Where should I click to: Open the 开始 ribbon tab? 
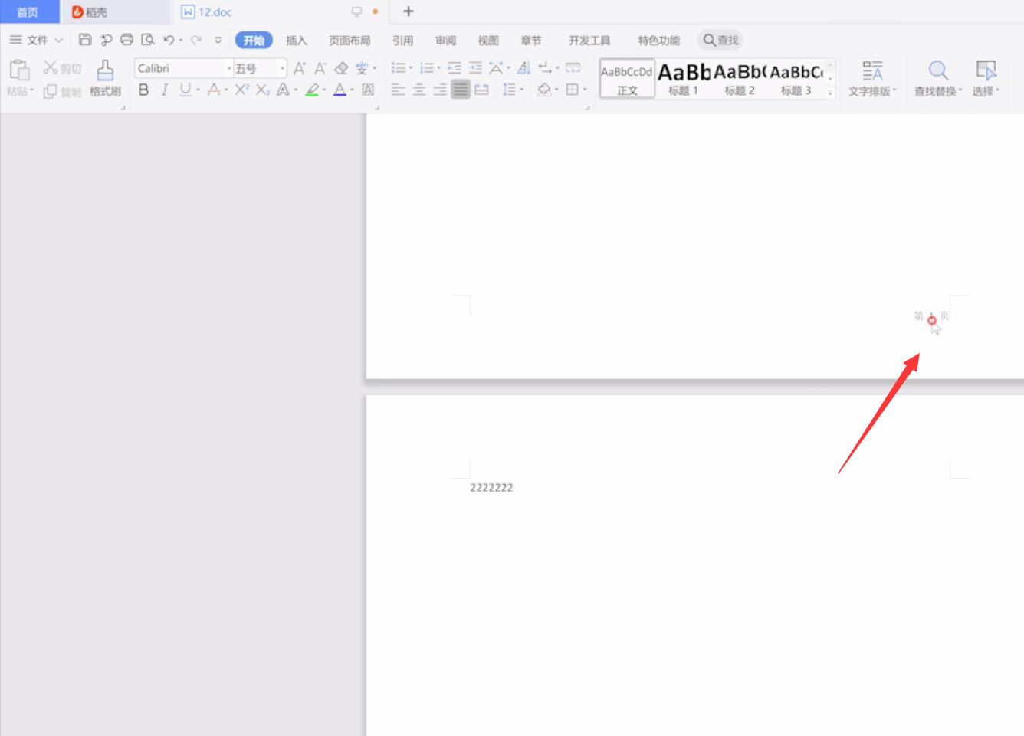click(254, 40)
